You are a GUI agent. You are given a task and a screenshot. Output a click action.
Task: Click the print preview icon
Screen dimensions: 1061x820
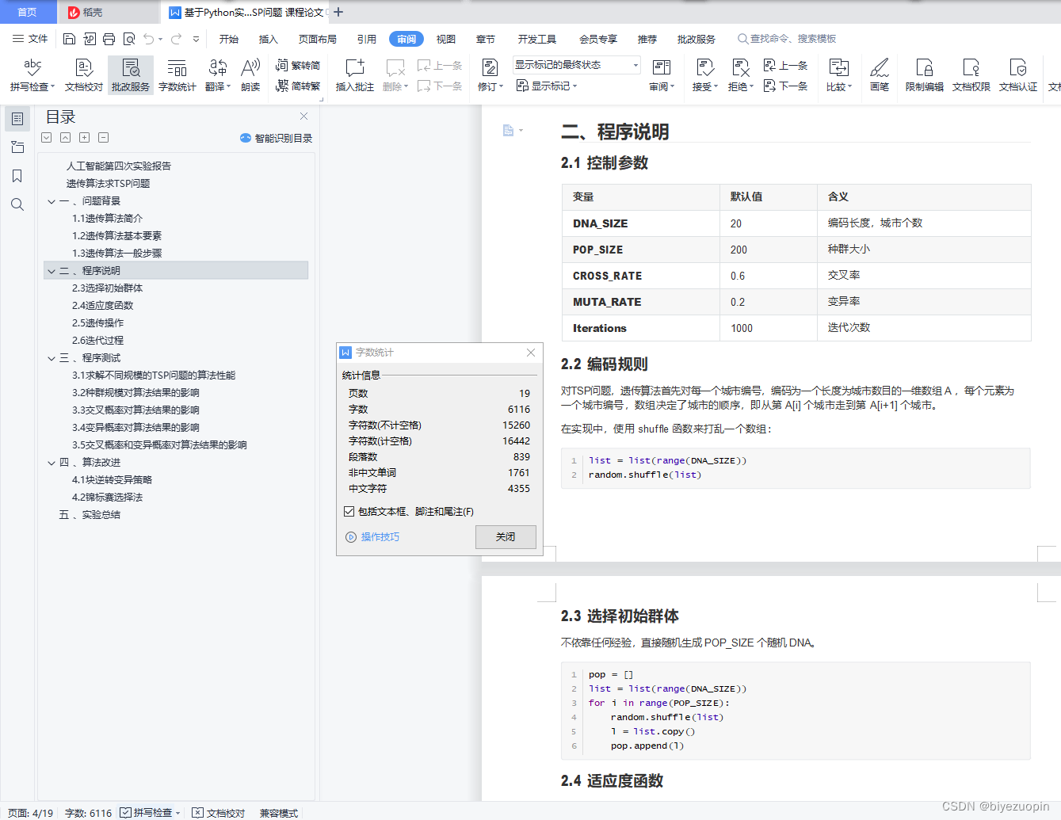click(x=129, y=39)
